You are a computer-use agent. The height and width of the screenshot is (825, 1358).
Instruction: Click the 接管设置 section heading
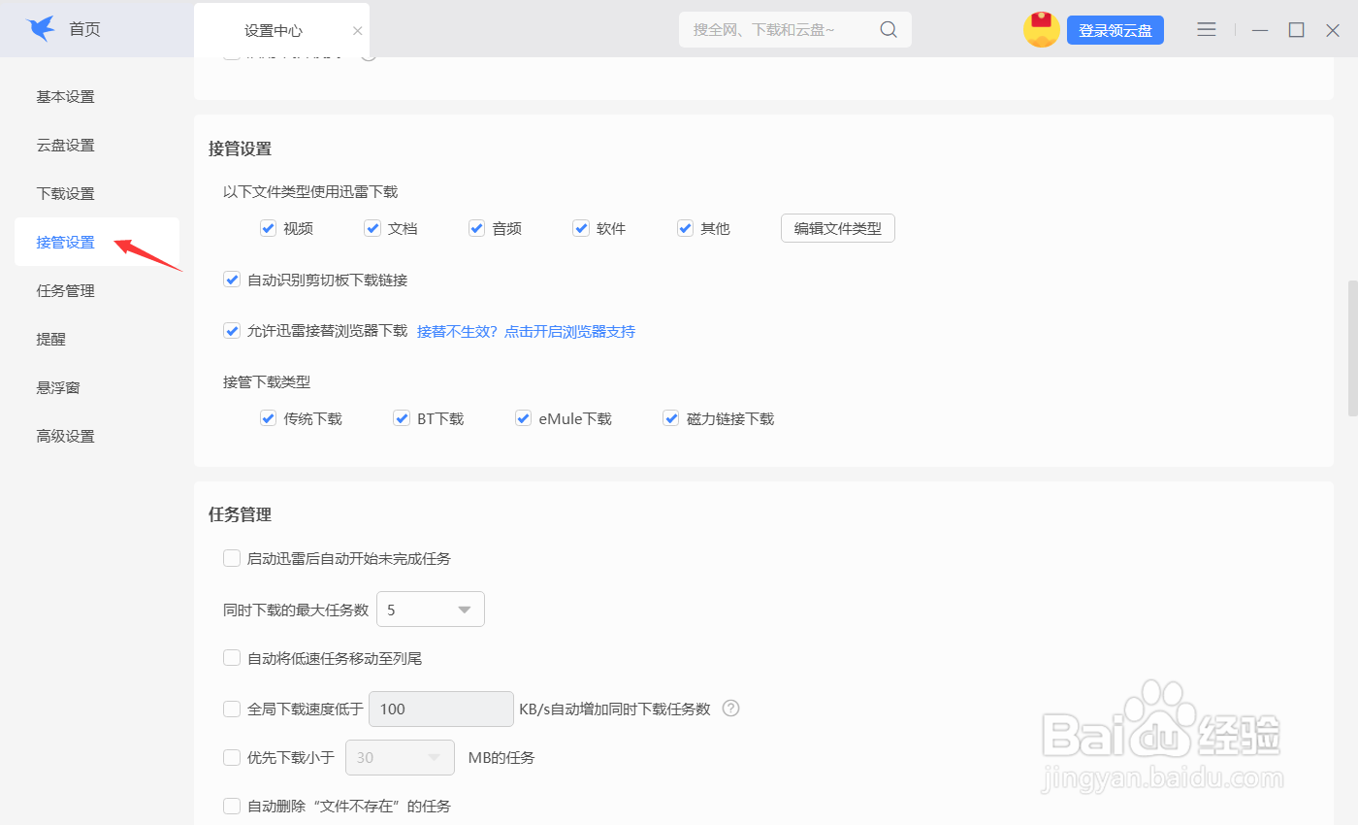pyautogui.click(x=240, y=148)
